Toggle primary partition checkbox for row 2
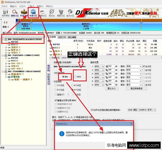The height and width of the screenshot is (150, 162). 144,70
